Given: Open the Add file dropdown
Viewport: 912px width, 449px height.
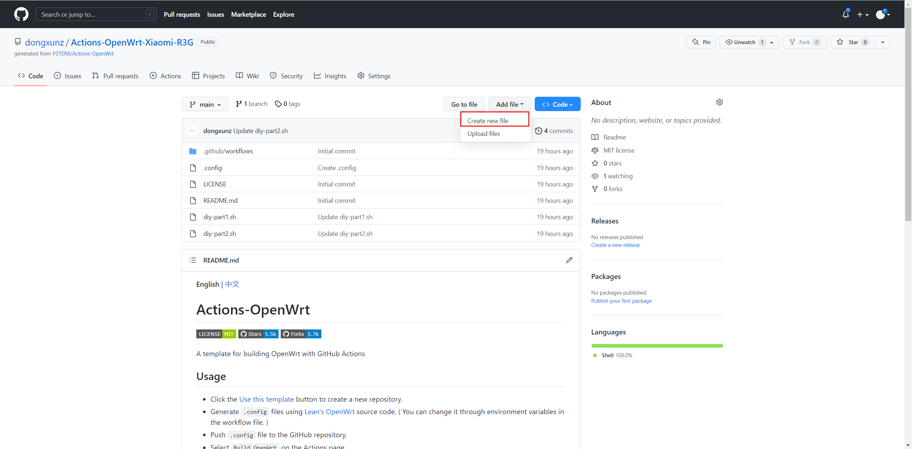Looking at the screenshot, I should click(x=509, y=104).
